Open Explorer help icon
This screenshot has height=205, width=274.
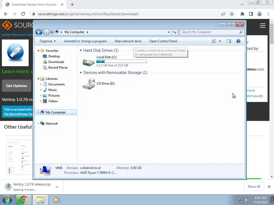238,41
